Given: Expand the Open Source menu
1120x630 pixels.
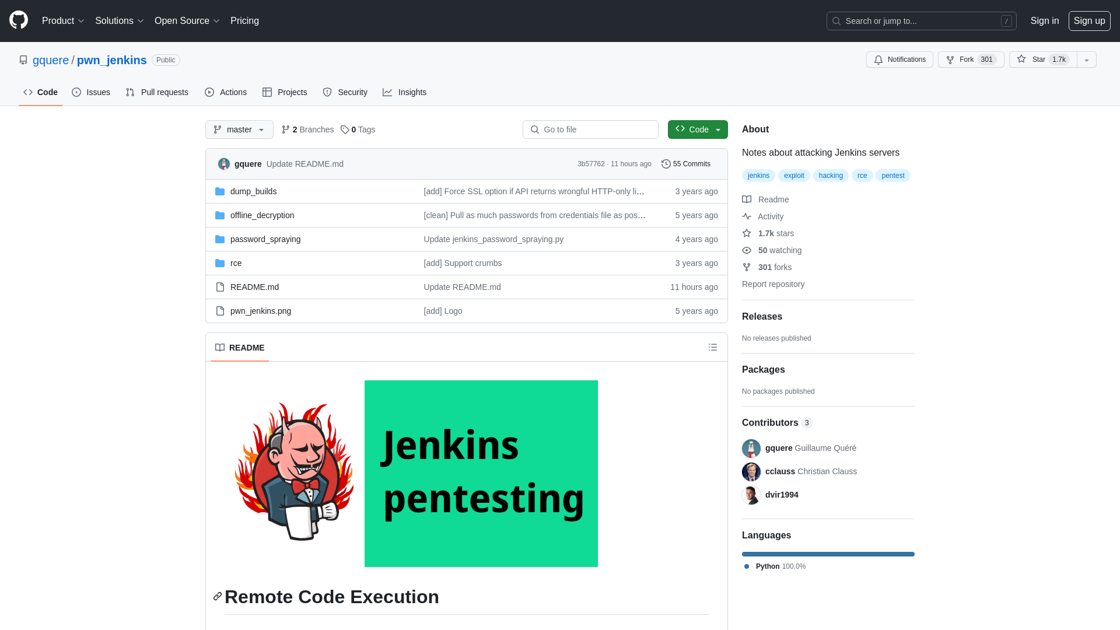Looking at the screenshot, I should pos(187,20).
